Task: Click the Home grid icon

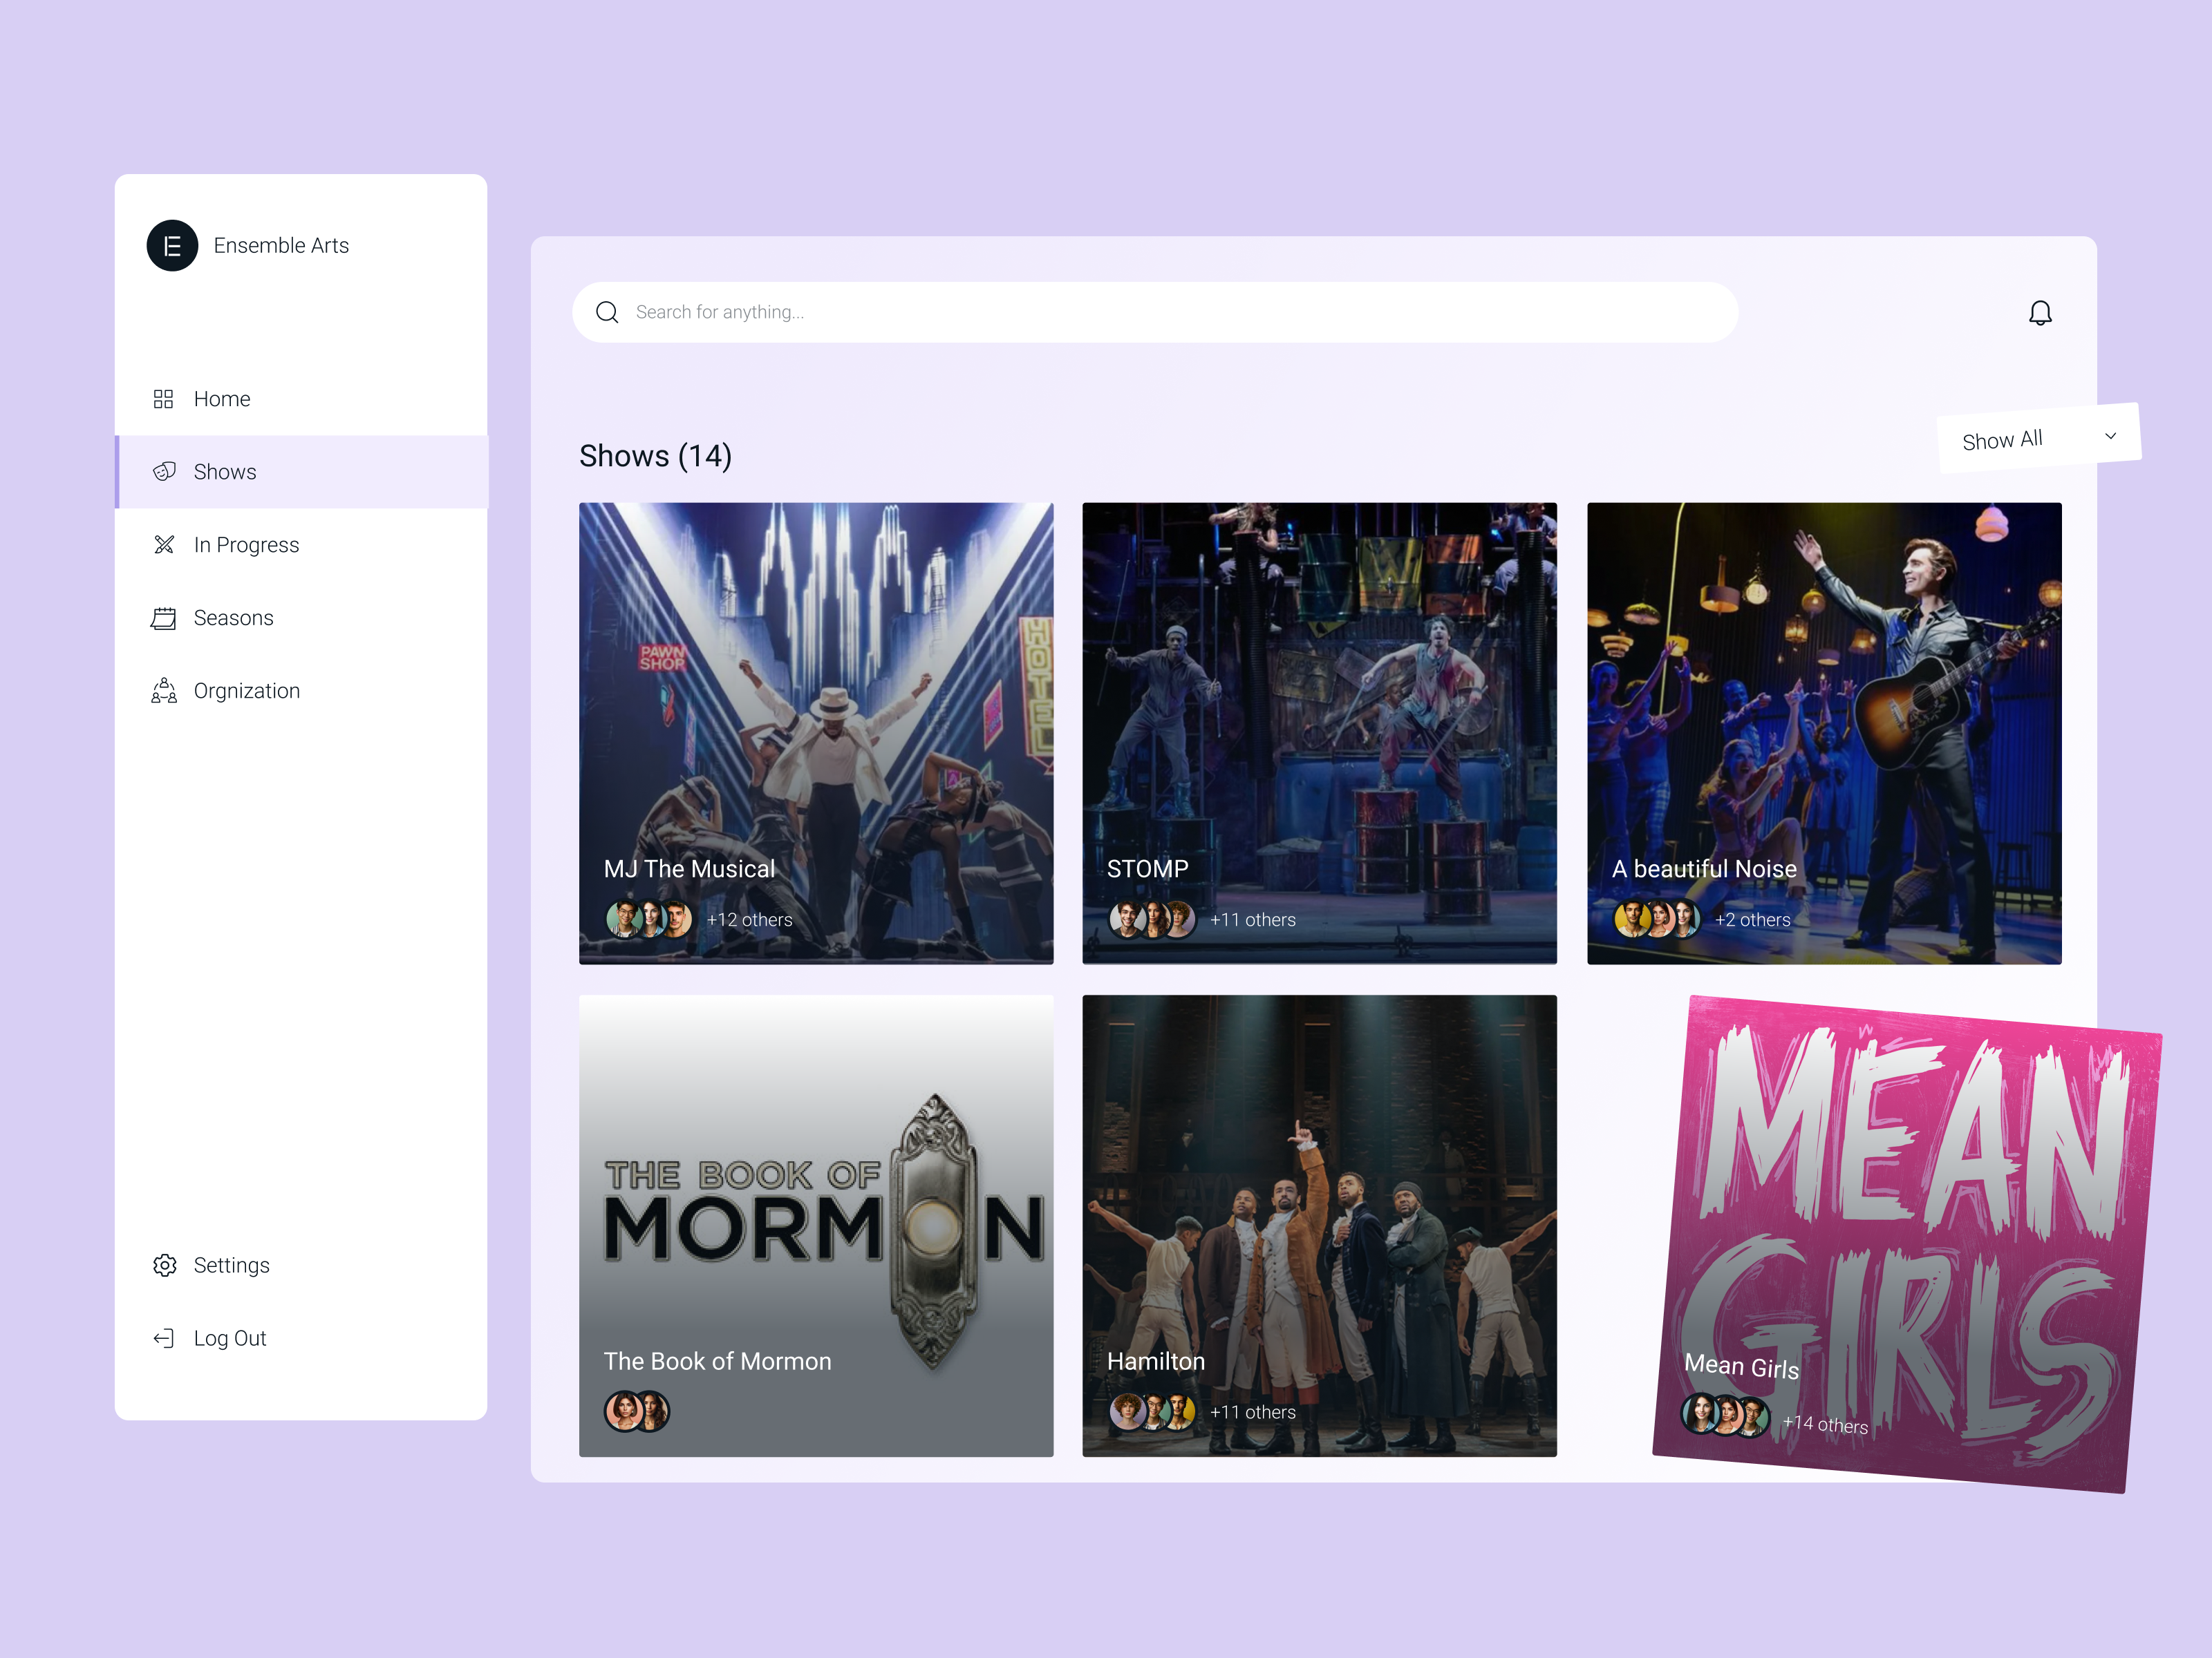Action: (164, 399)
